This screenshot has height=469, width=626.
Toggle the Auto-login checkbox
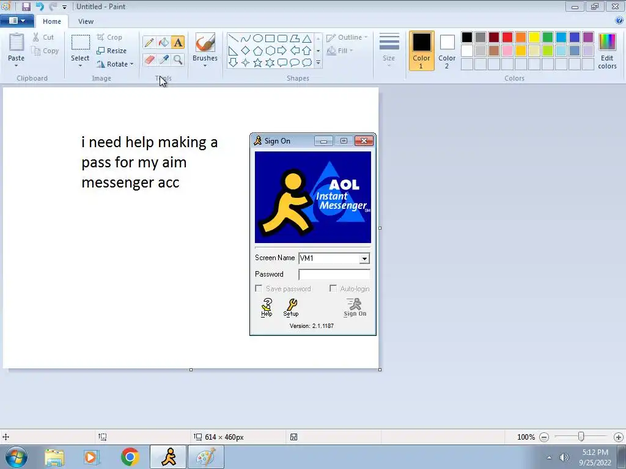(x=333, y=288)
